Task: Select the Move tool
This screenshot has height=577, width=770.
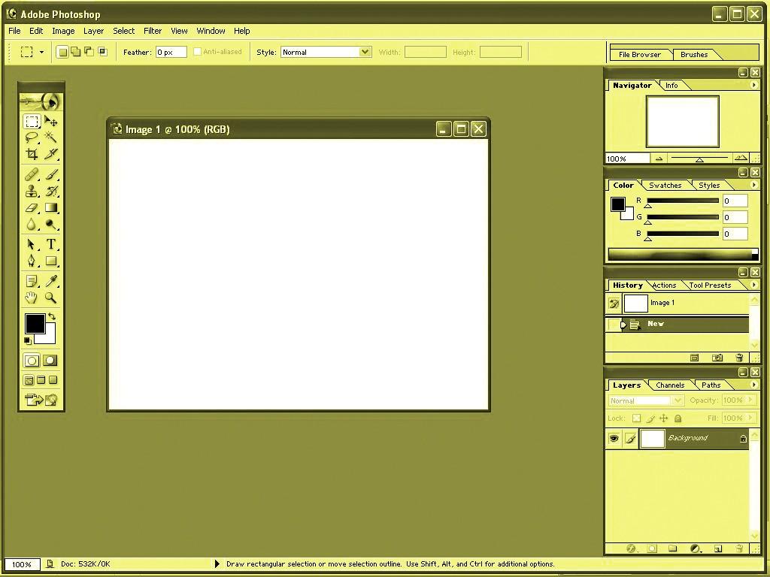Action: click(51, 121)
